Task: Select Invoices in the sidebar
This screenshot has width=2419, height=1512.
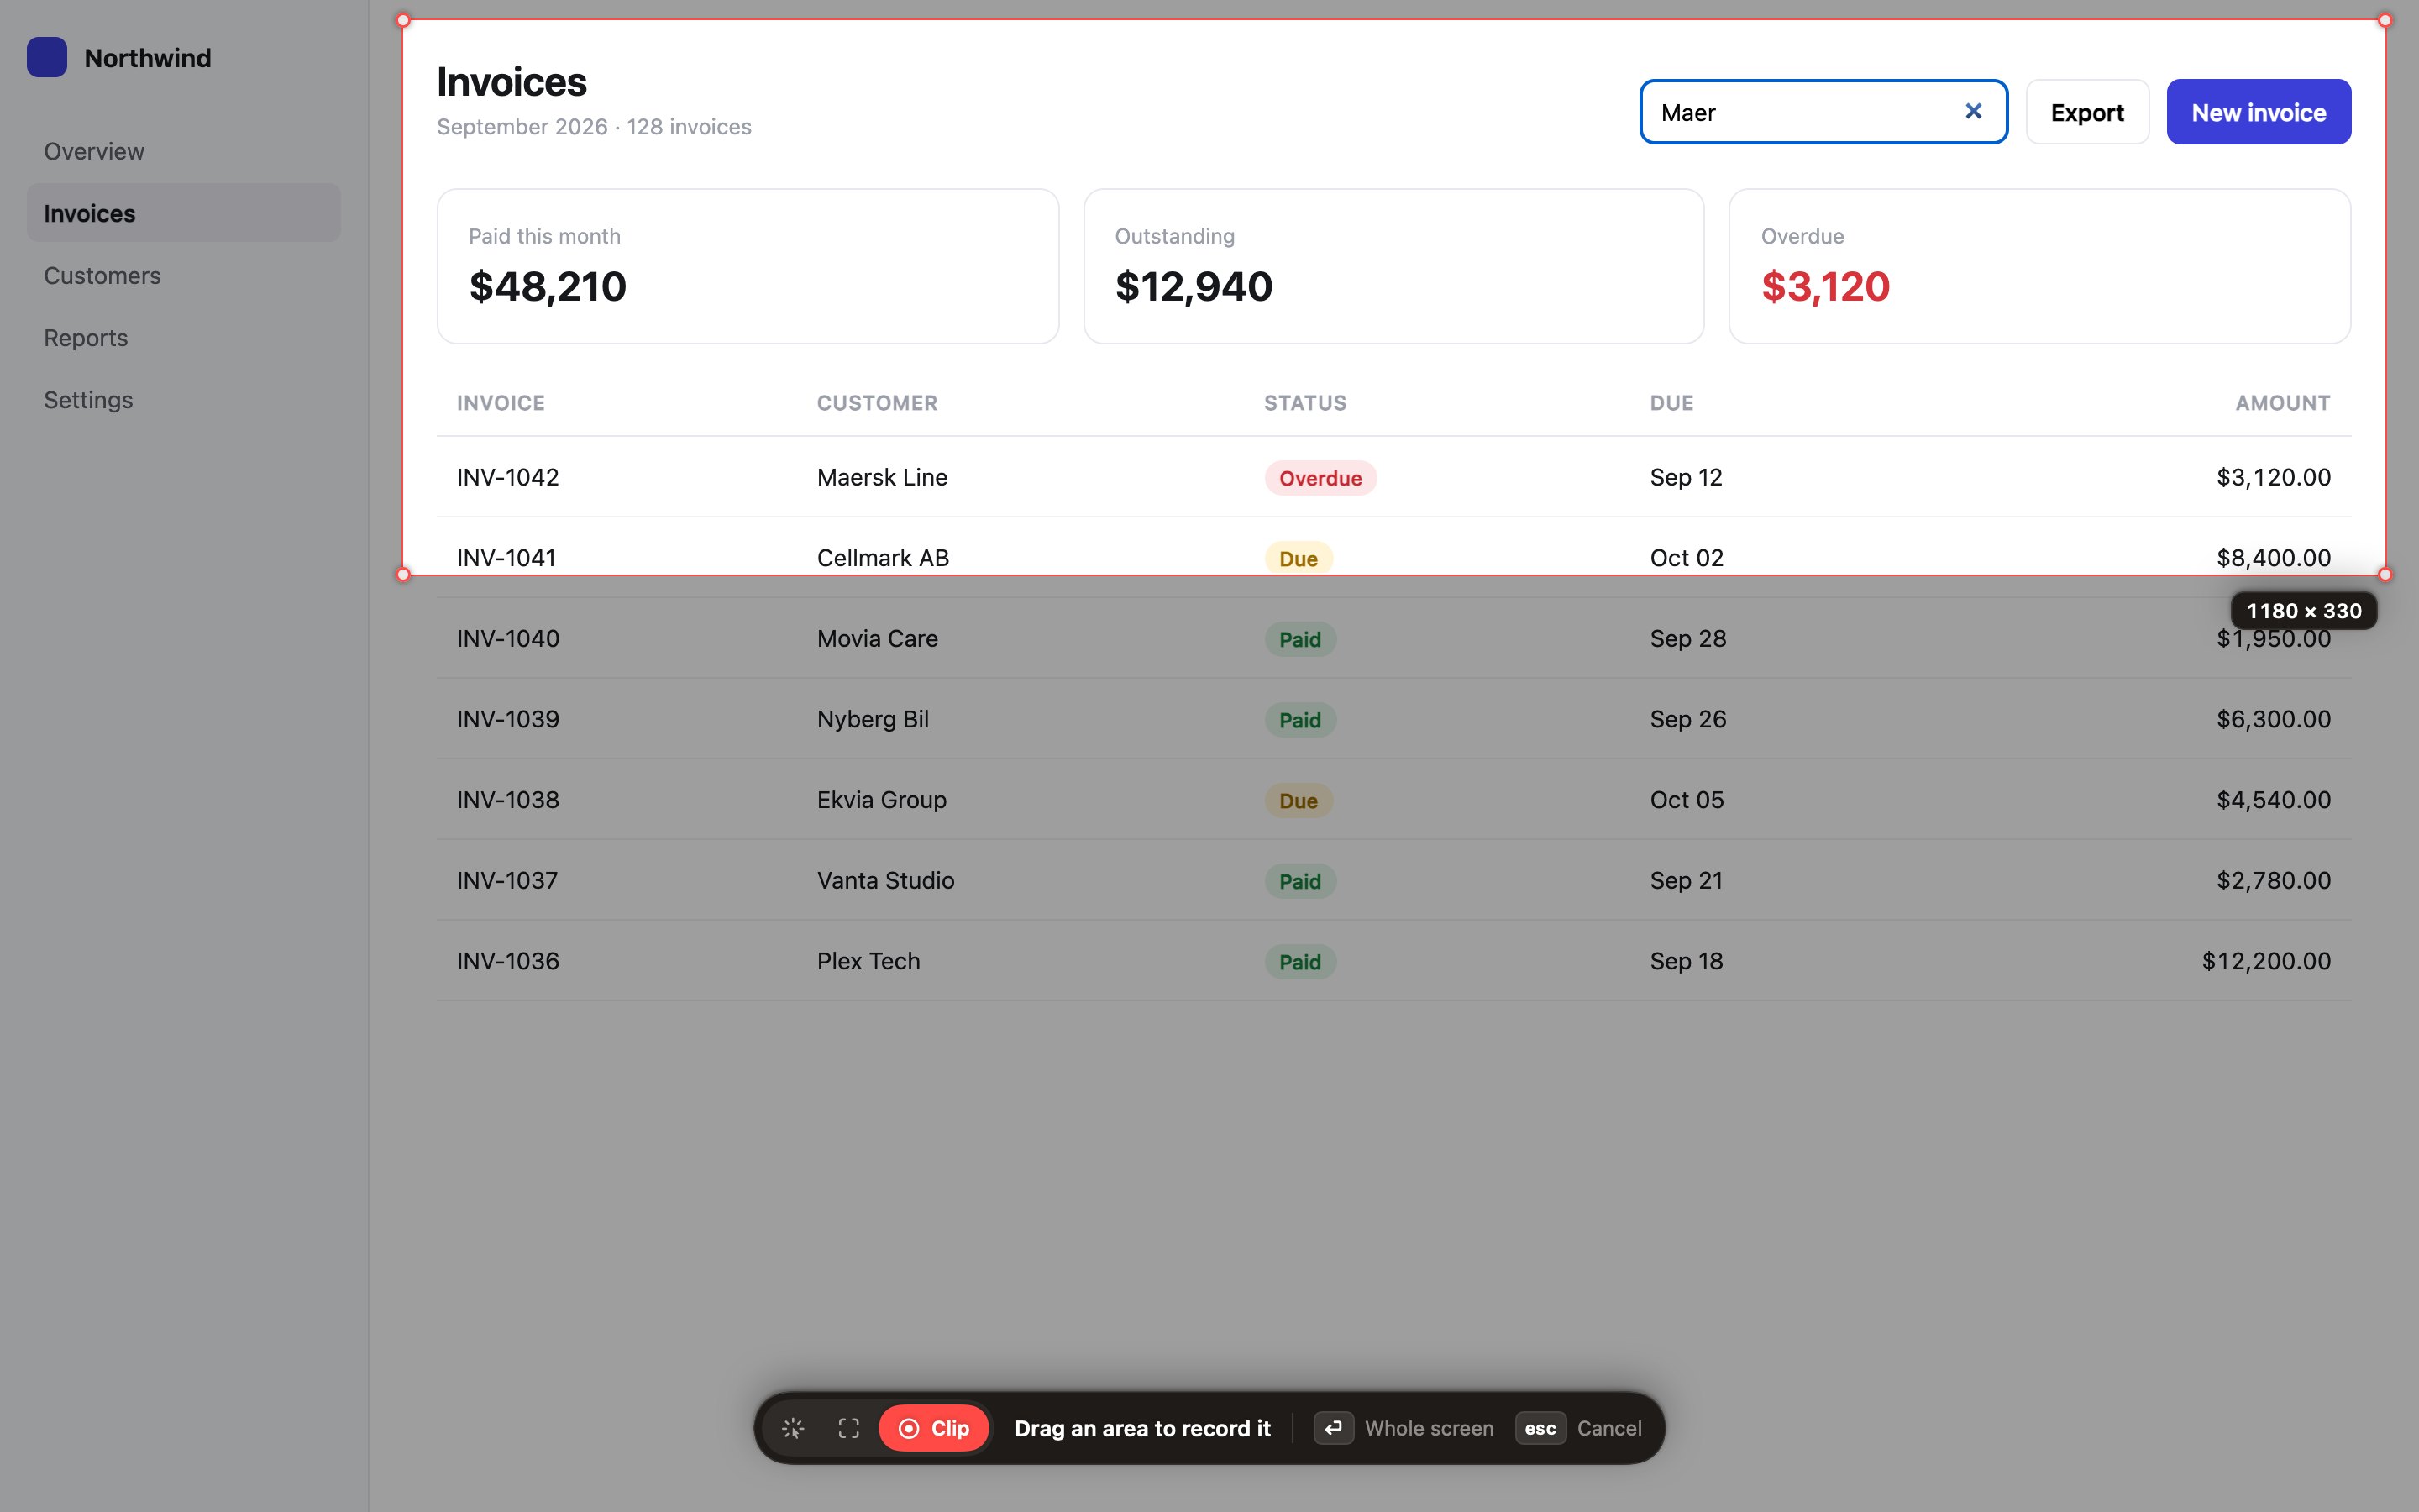Action: (x=184, y=213)
